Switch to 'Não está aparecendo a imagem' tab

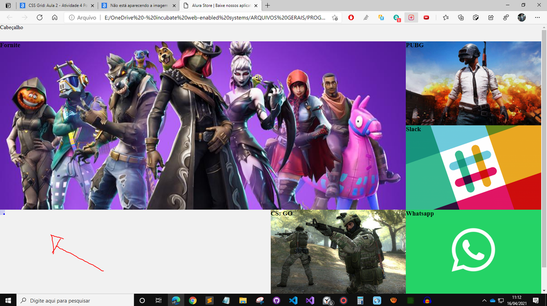[x=138, y=6]
